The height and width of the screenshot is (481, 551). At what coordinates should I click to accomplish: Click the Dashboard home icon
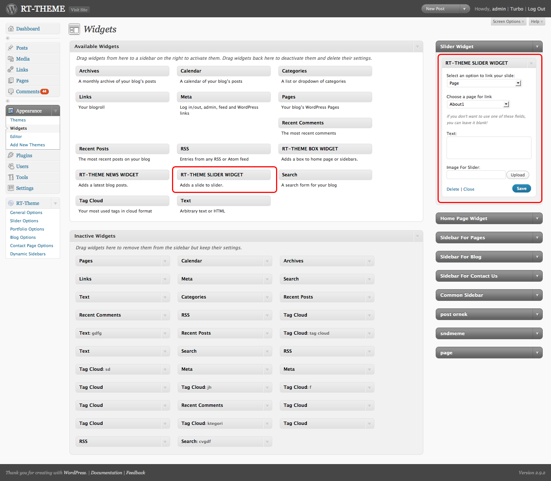click(x=11, y=29)
